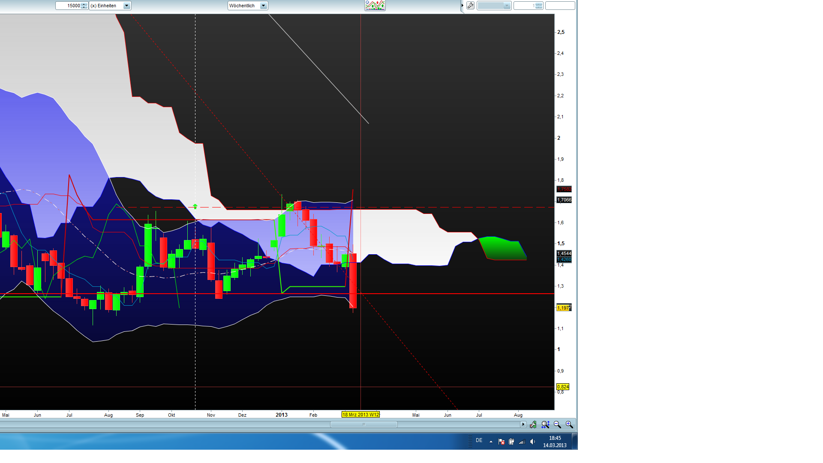Open the Einheiten units dropdown
This screenshot has width=823, height=463.
point(126,6)
